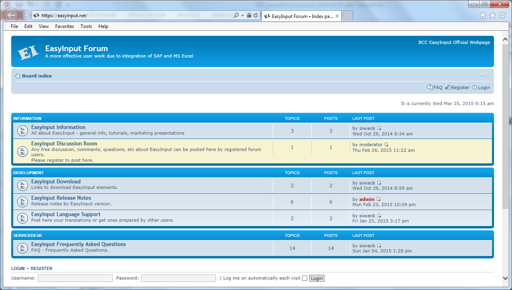512x290 pixels.
Task: Click the Login submit button
Action: (317, 278)
